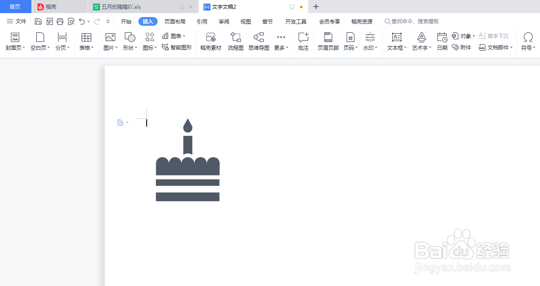Open document parts (文档部件)

tap(496, 47)
